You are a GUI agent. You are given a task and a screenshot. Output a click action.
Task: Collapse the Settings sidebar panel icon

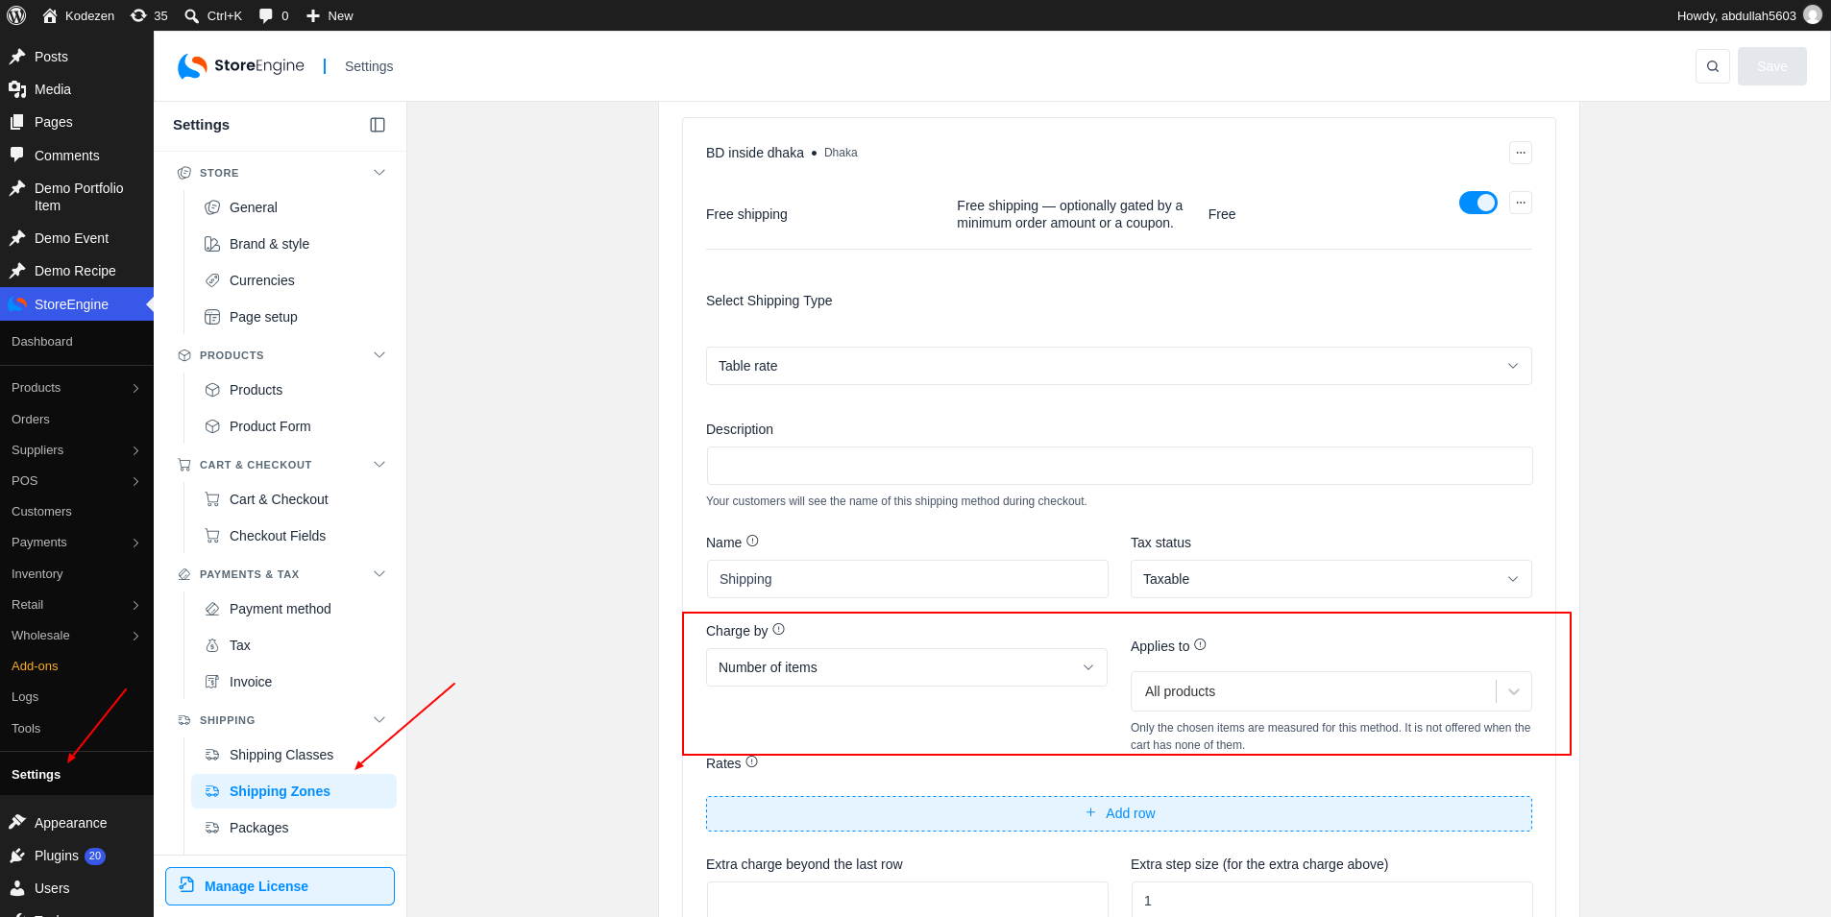click(x=378, y=125)
